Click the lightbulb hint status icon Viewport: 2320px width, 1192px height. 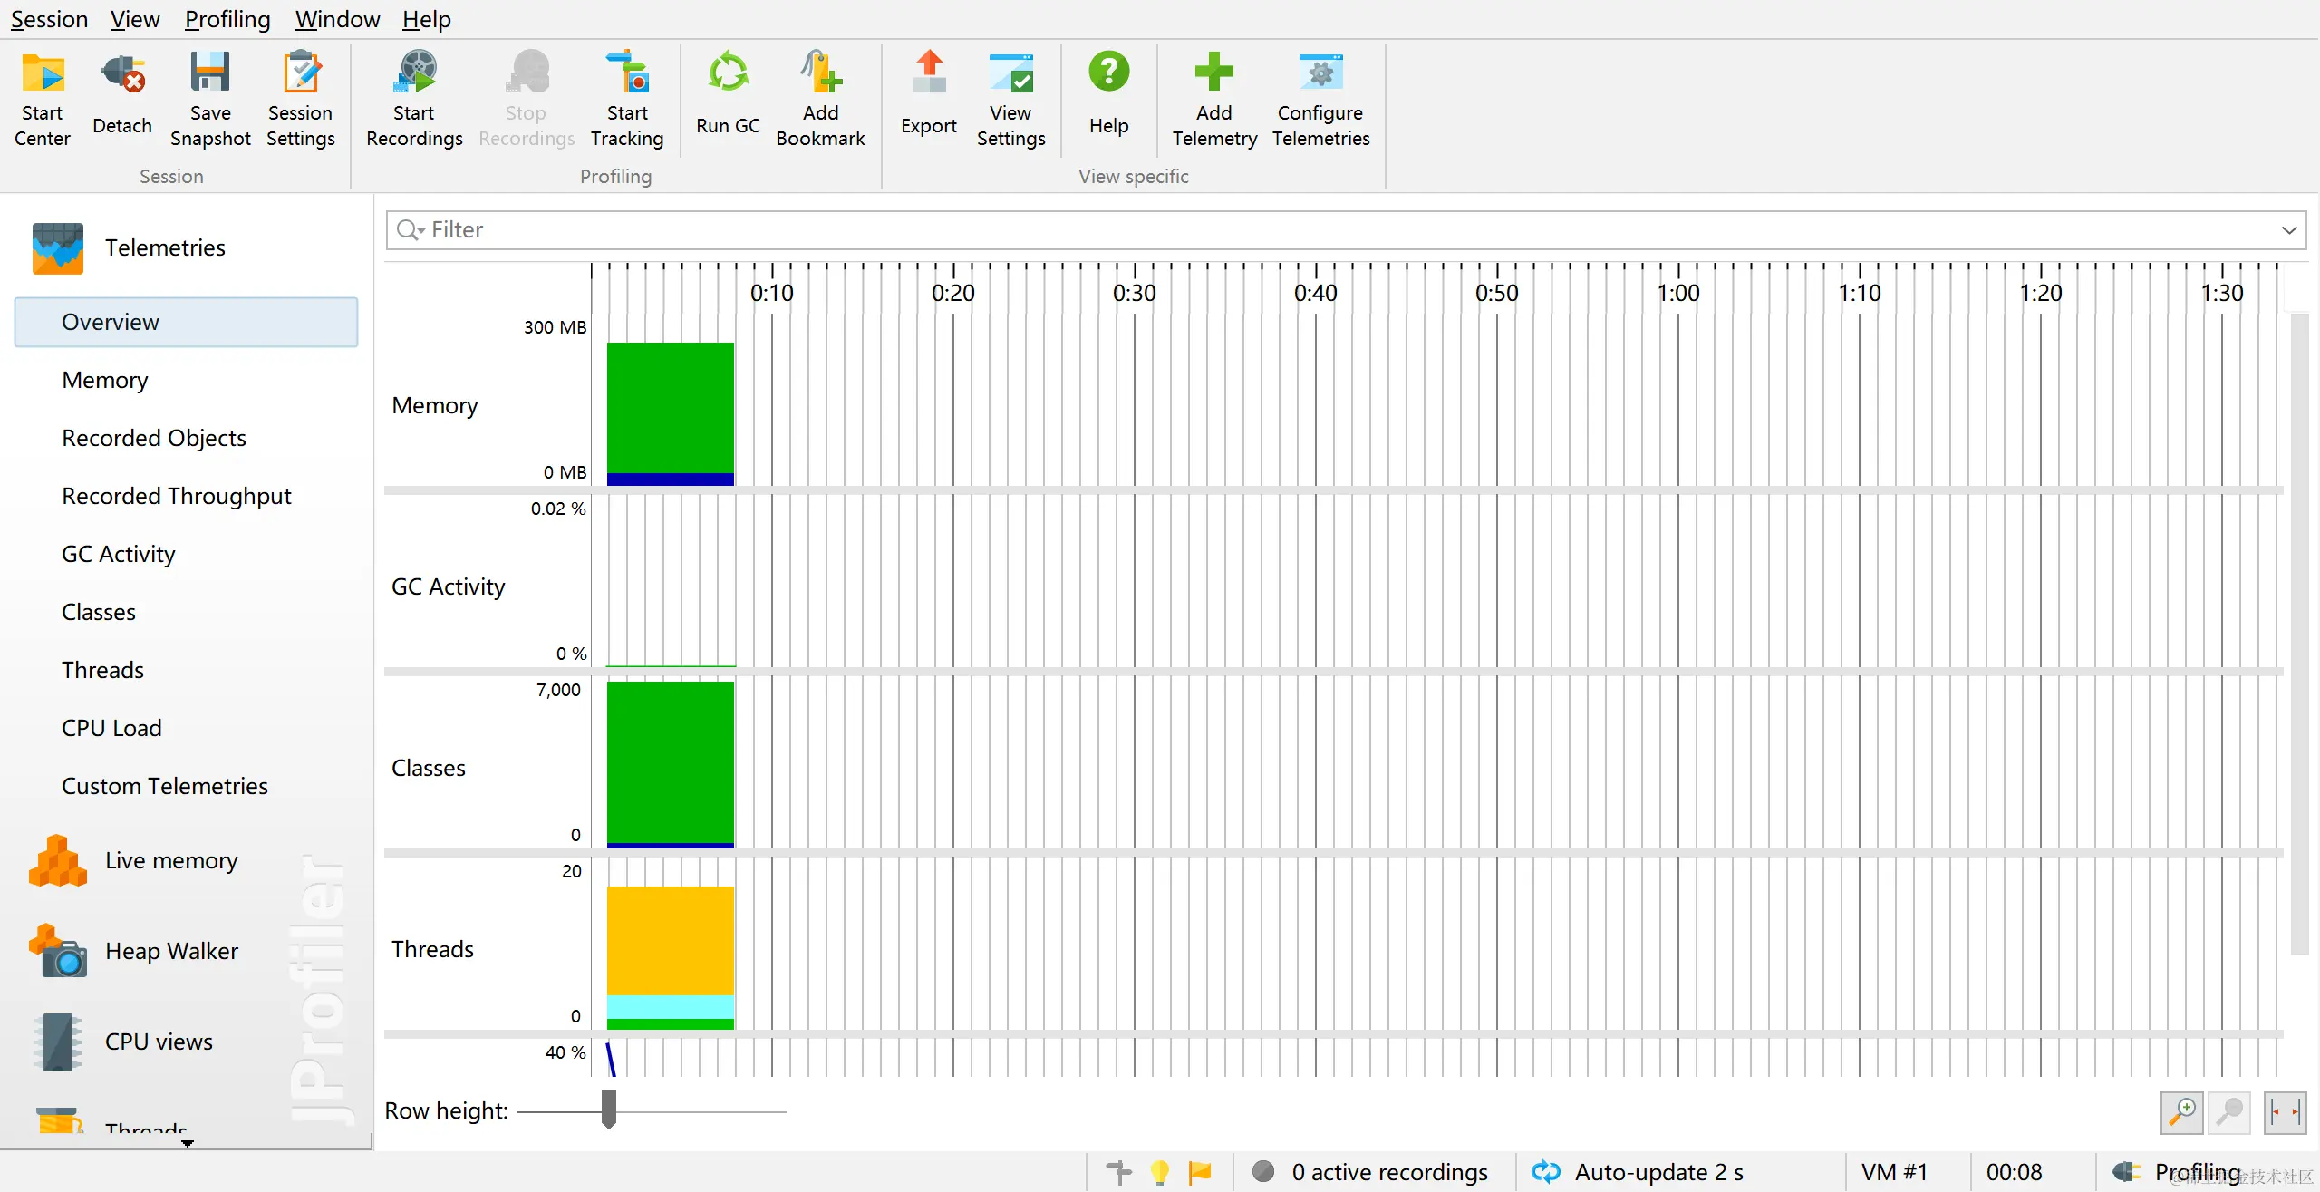point(1159,1172)
